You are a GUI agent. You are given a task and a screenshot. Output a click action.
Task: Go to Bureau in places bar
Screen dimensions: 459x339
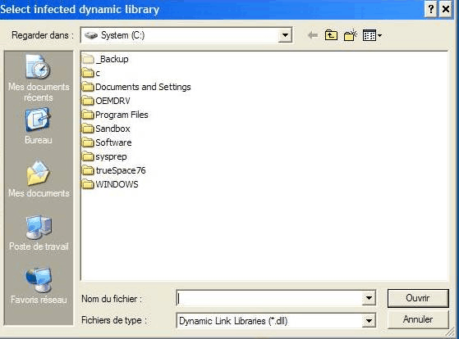[x=39, y=126]
